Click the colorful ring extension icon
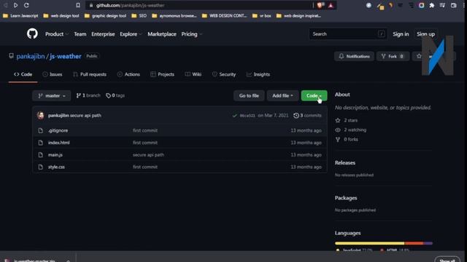This screenshot has width=467, height=262. (421, 5)
